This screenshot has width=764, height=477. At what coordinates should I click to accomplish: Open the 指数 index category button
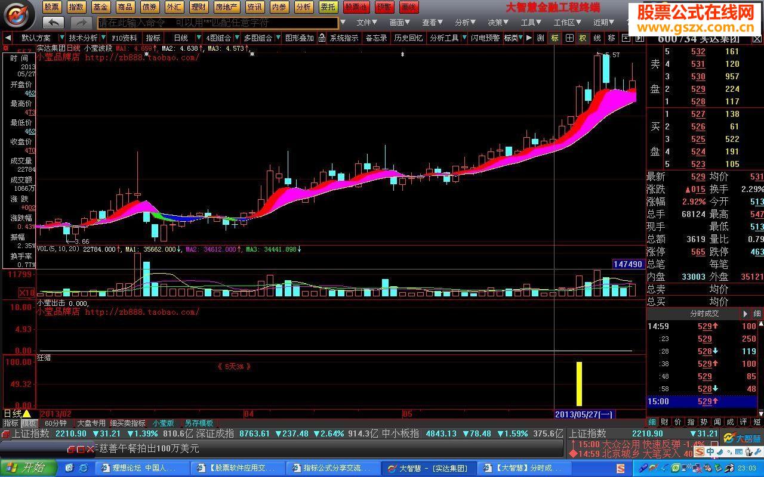pyautogui.click(x=76, y=7)
